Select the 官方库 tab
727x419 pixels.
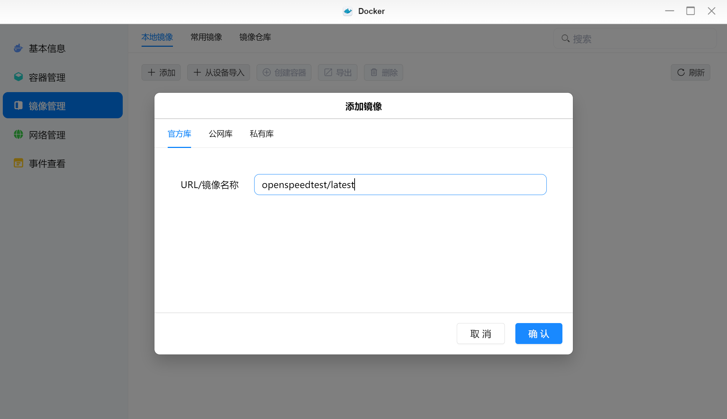(x=179, y=134)
